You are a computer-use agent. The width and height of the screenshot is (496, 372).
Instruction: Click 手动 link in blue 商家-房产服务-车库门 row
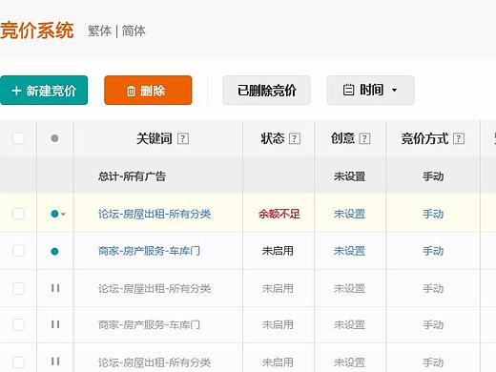[433, 251]
